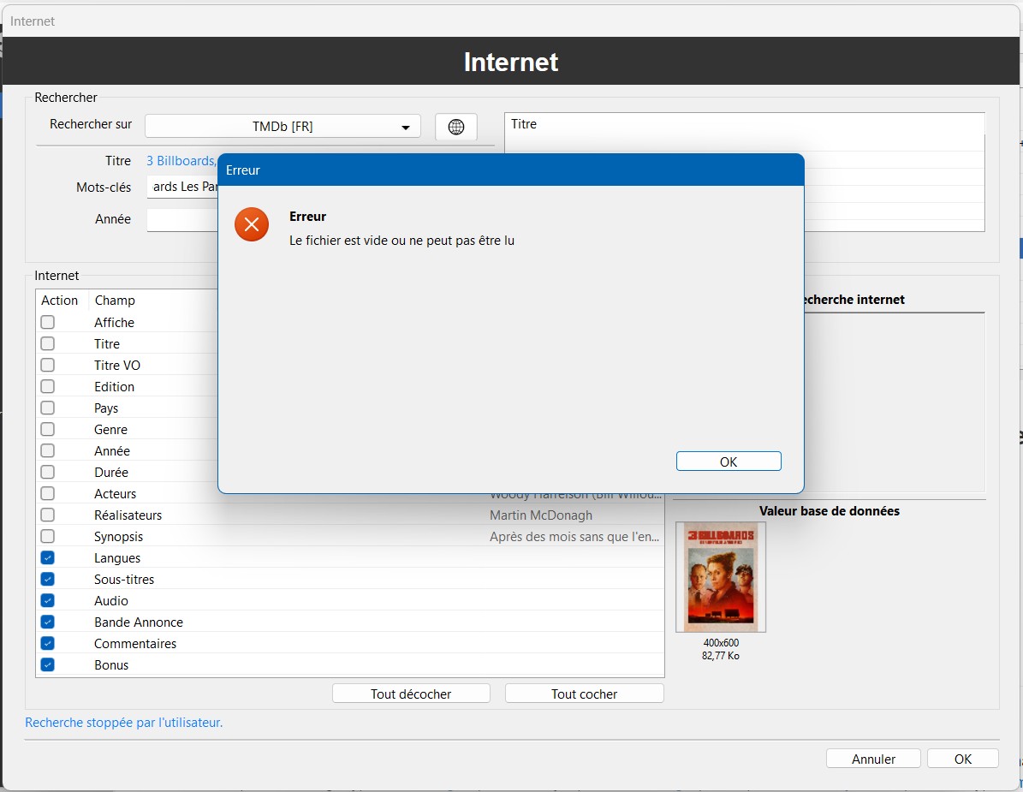Screen dimensions: 1023x792
Task: Enable the Synopsis field checkbox
Action: pyautogui.click(x=48, y=536)
